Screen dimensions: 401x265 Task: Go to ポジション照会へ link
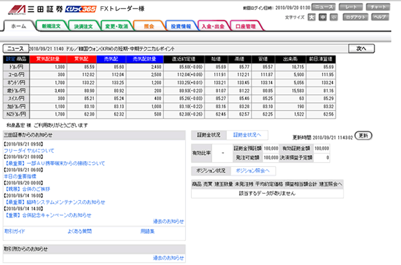click(x=253, y=171)
